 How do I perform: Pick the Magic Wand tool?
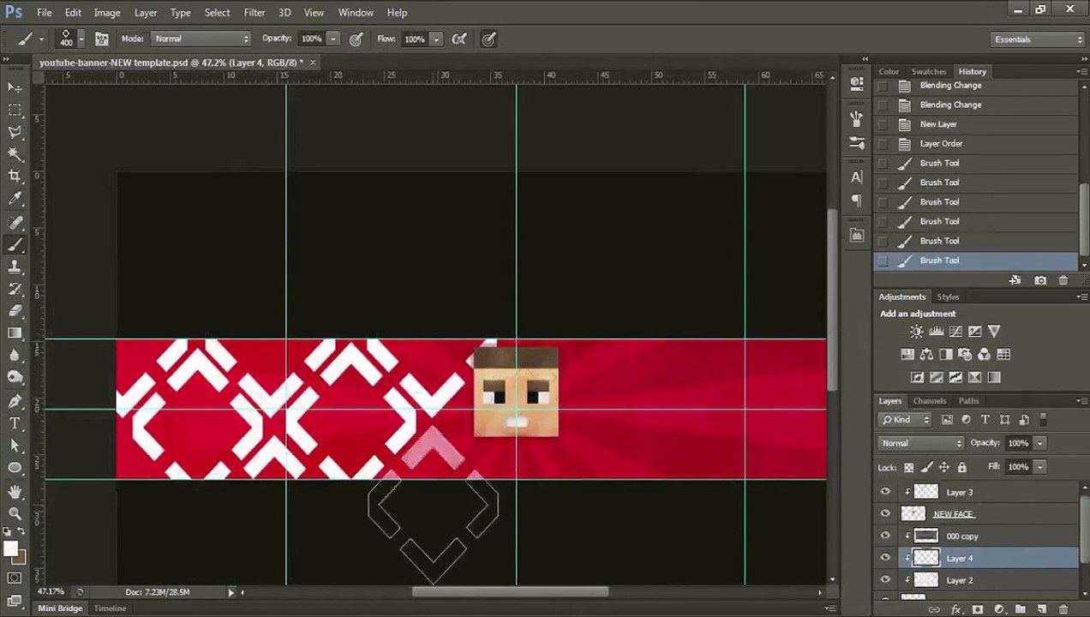pos(15,154)
